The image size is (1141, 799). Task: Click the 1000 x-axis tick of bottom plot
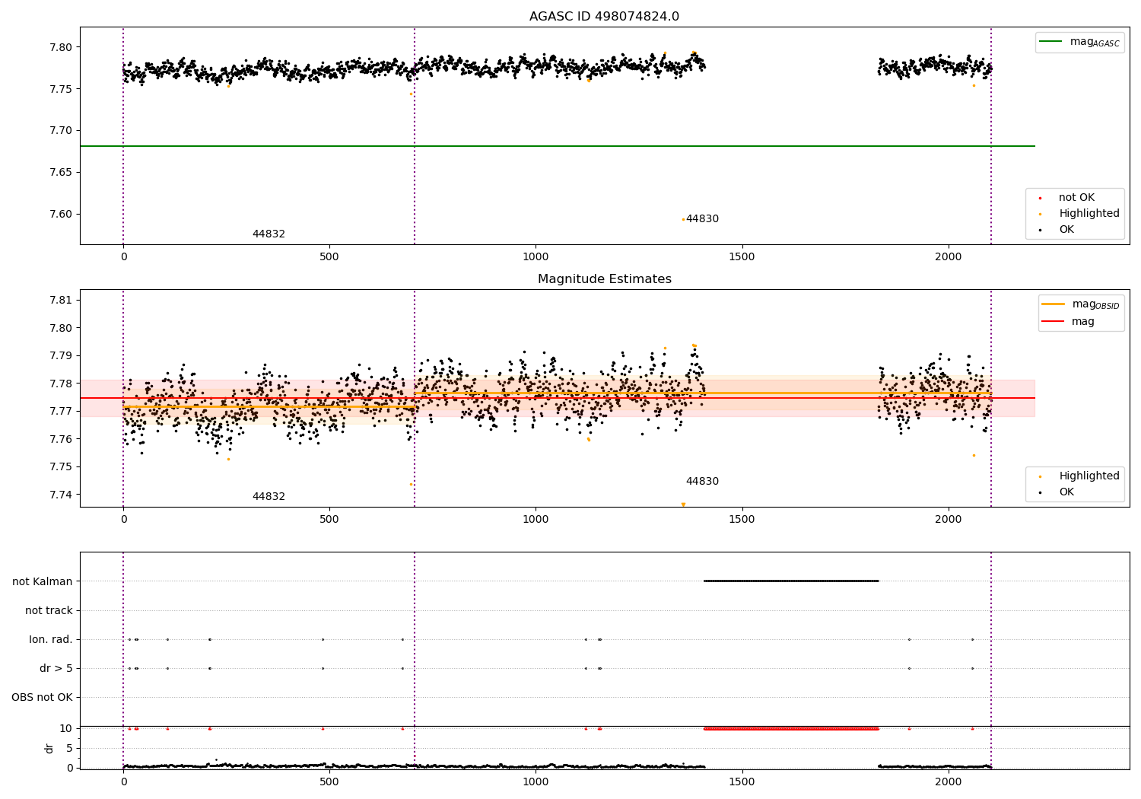click(x=536, y=782)
